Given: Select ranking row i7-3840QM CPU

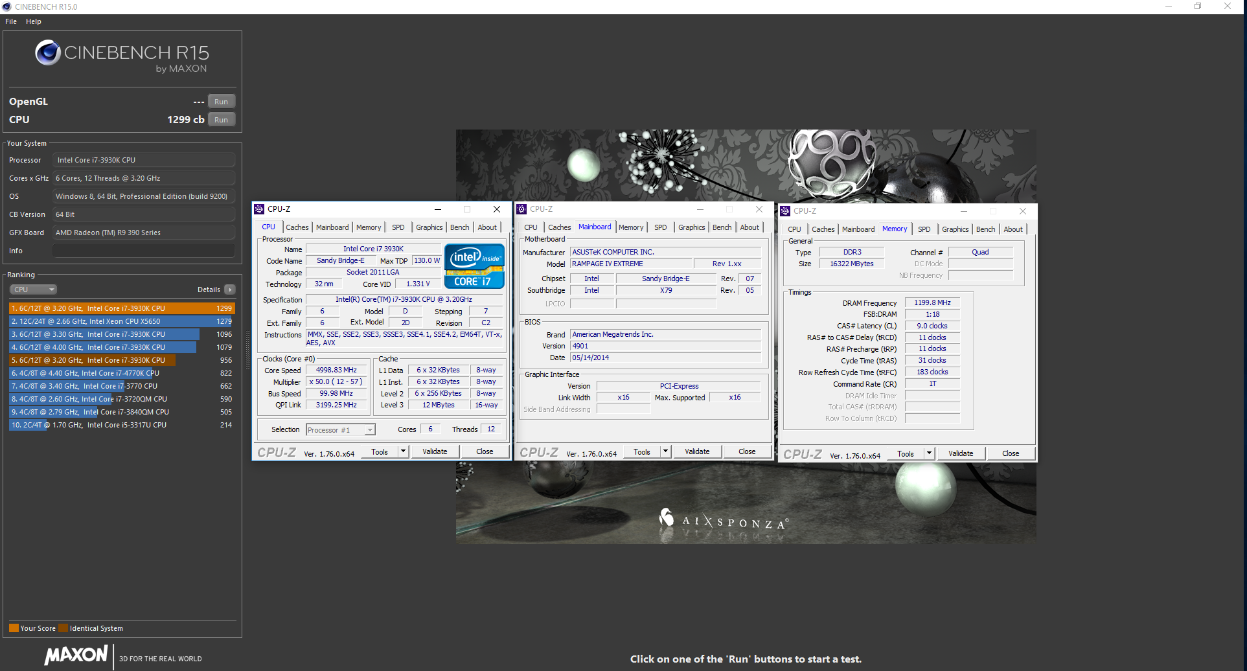Looking at the screenshot, I should 122,412.
